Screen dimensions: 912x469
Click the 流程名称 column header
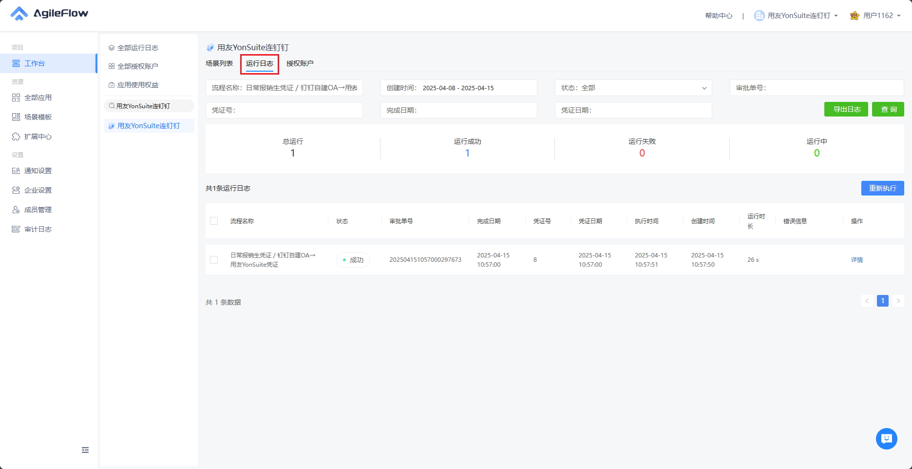(242, 221)
